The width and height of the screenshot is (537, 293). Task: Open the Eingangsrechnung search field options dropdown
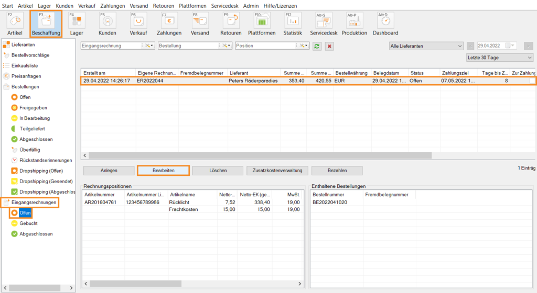pyautogui.click(x=149, y=46)
